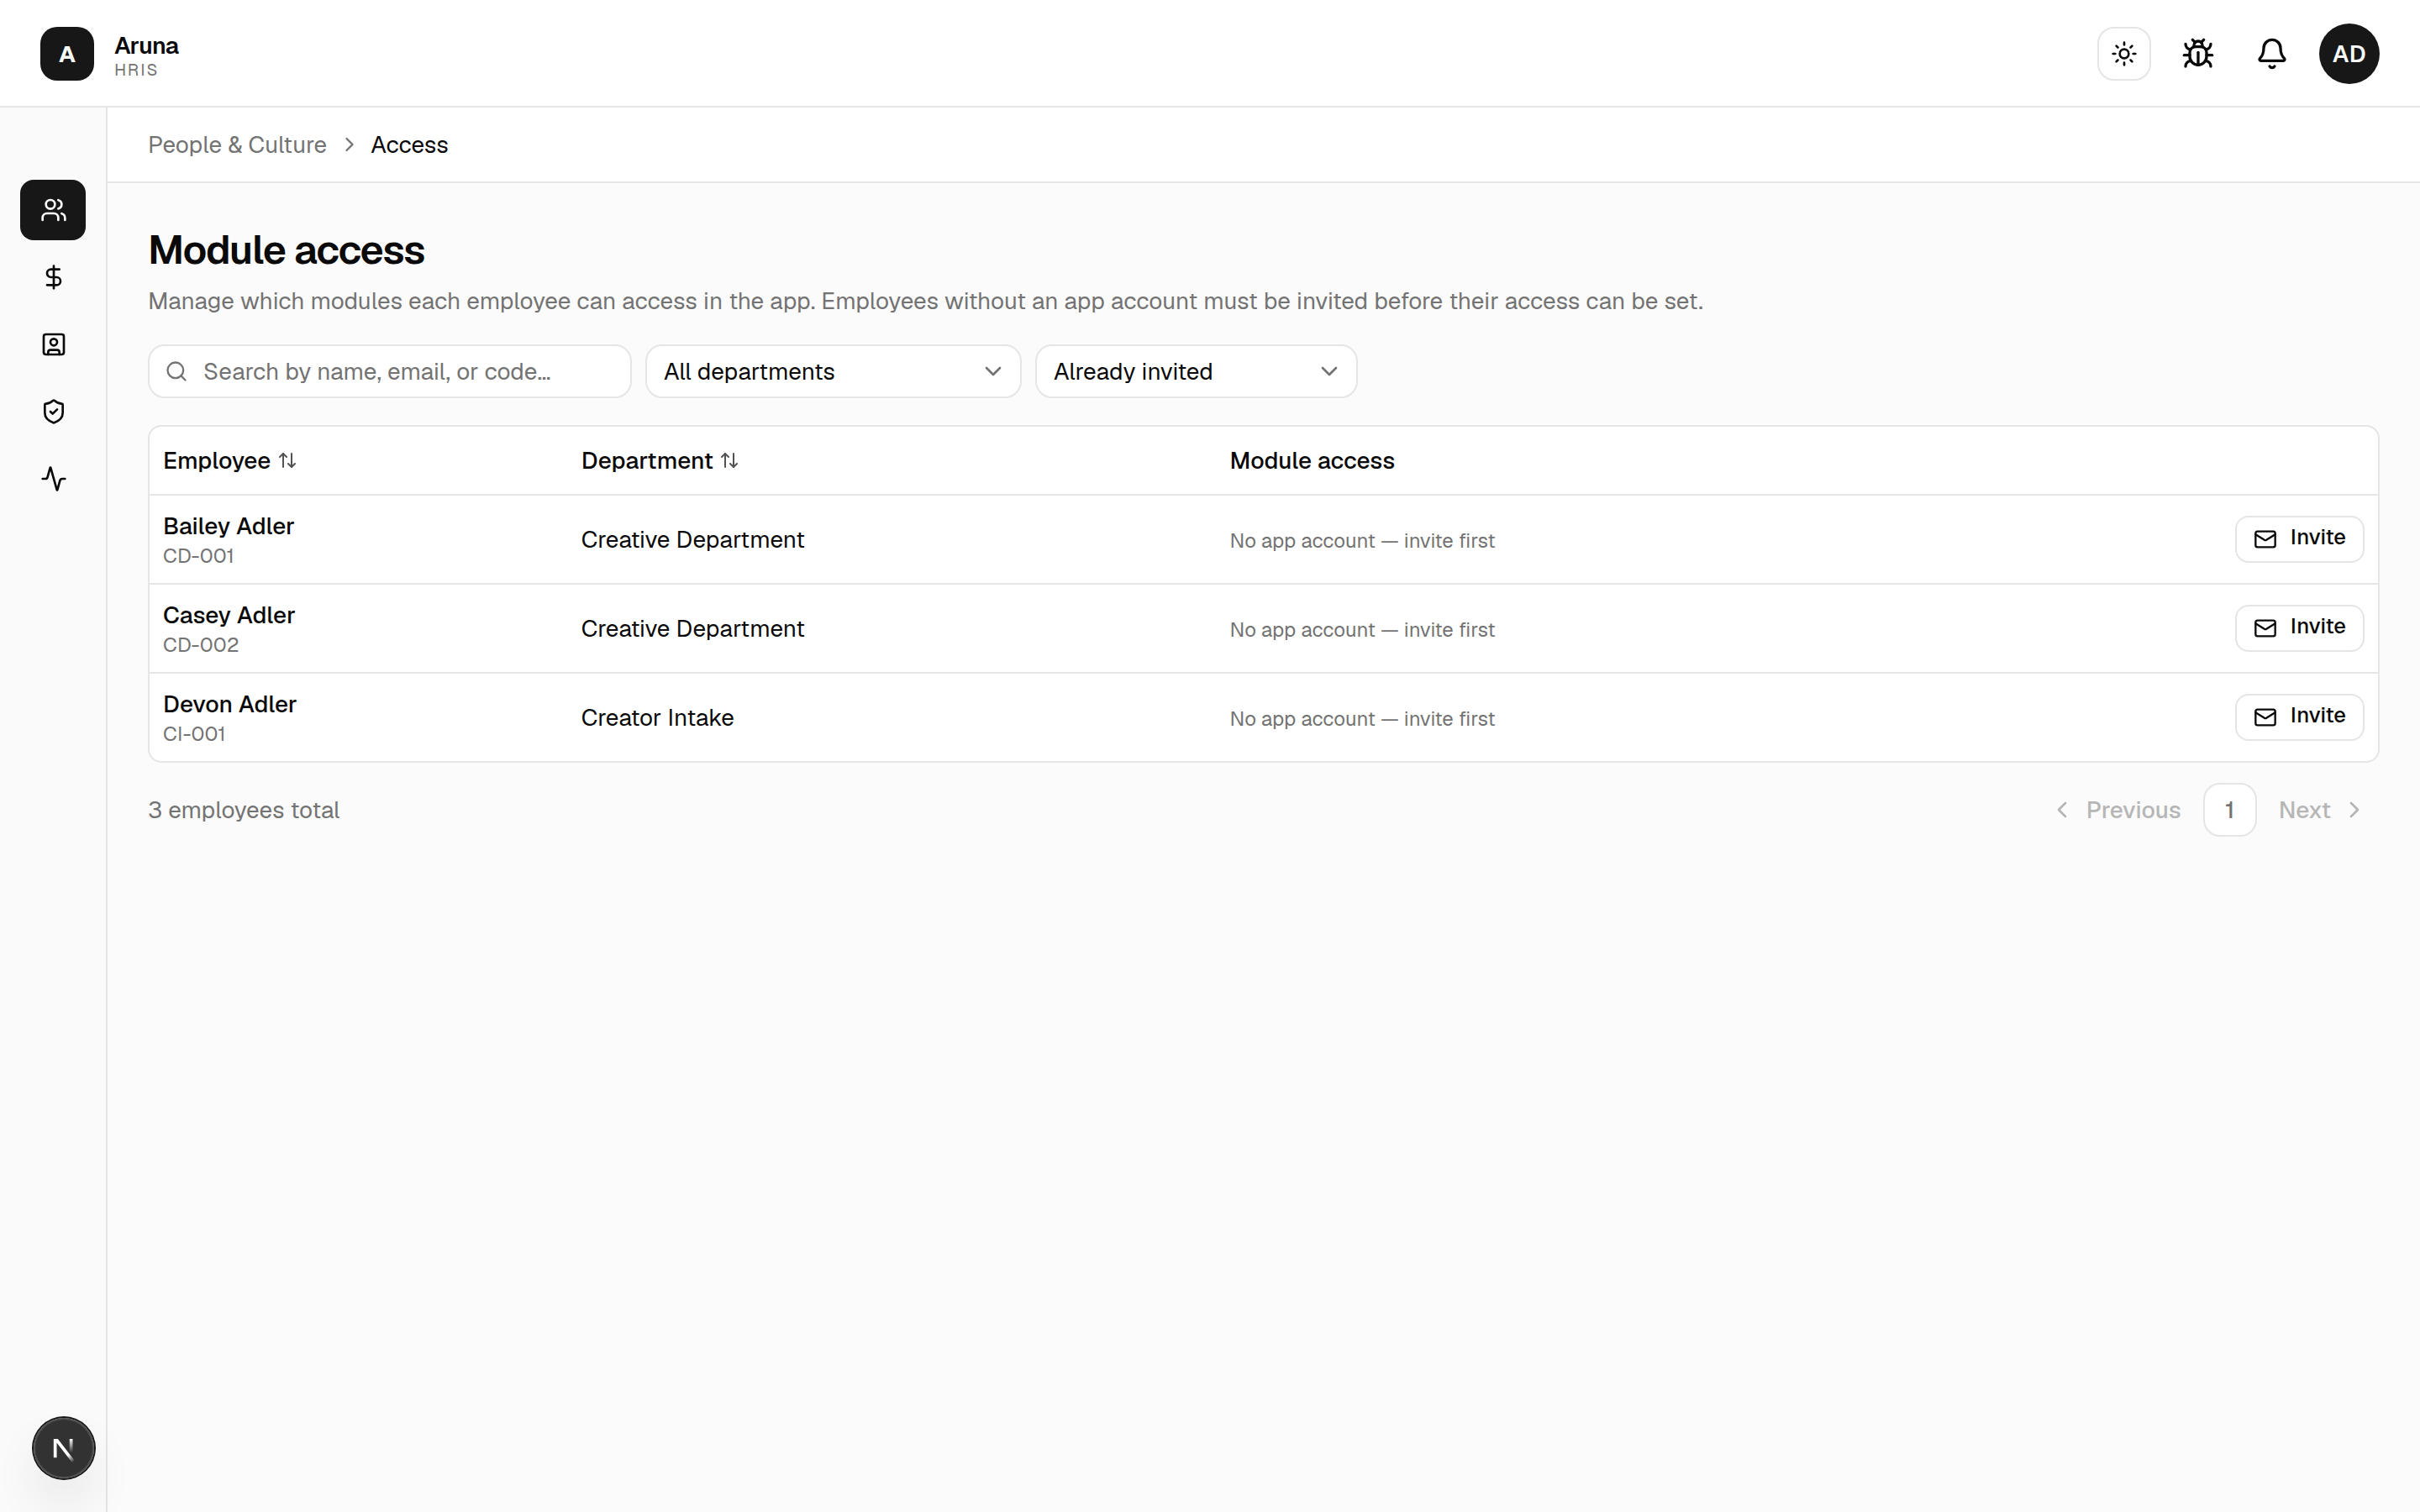Open the shield check sidebar icon
The image size is (2420, 1512).
pyautogui.click(x=53, y=412)
